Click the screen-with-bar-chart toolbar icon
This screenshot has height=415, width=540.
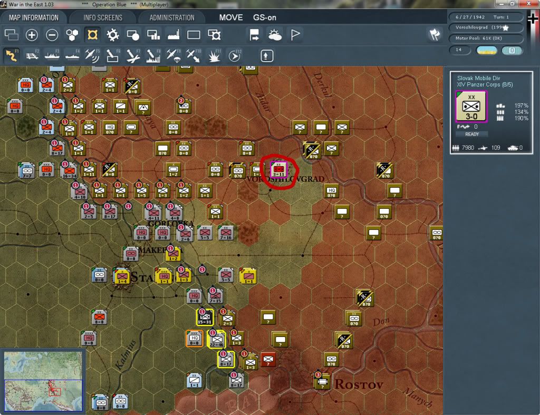(153, 35)
